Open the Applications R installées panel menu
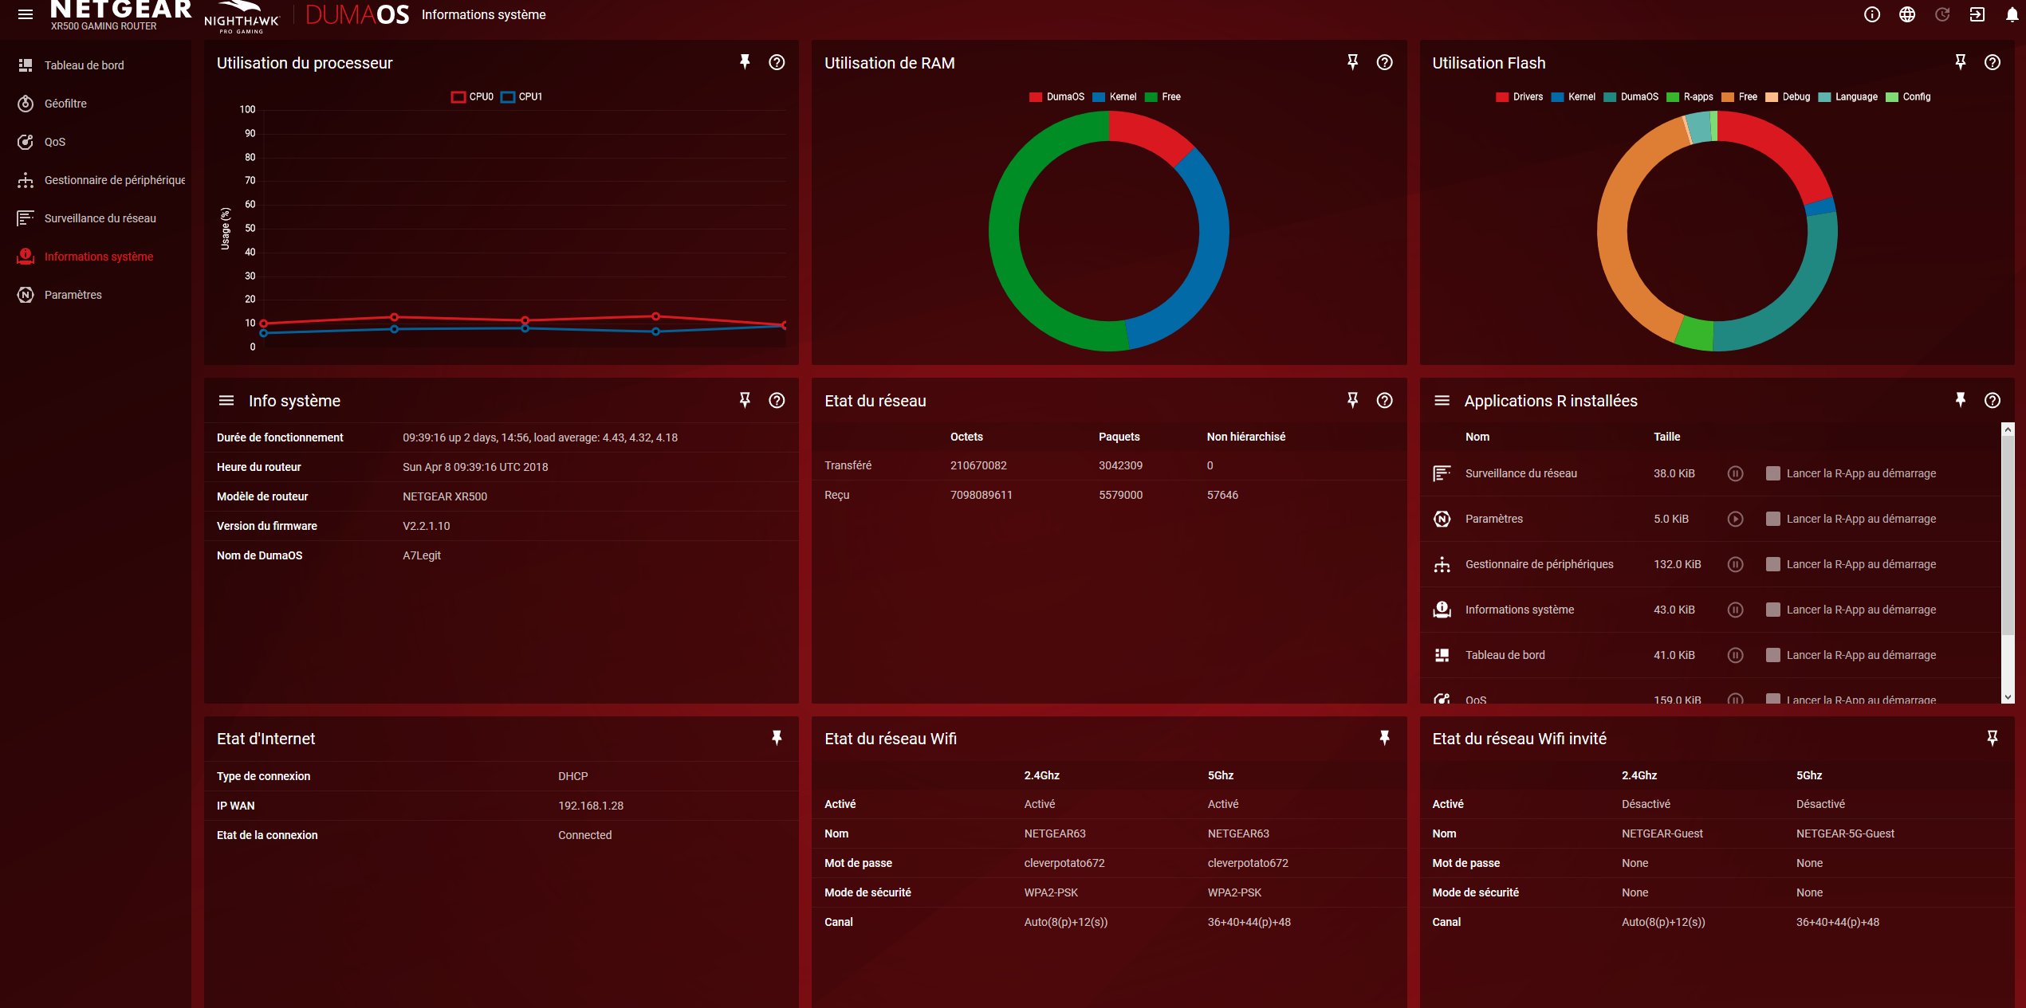Image resolution: width=2026 pixels, height=1008 pixels. 1442,401
